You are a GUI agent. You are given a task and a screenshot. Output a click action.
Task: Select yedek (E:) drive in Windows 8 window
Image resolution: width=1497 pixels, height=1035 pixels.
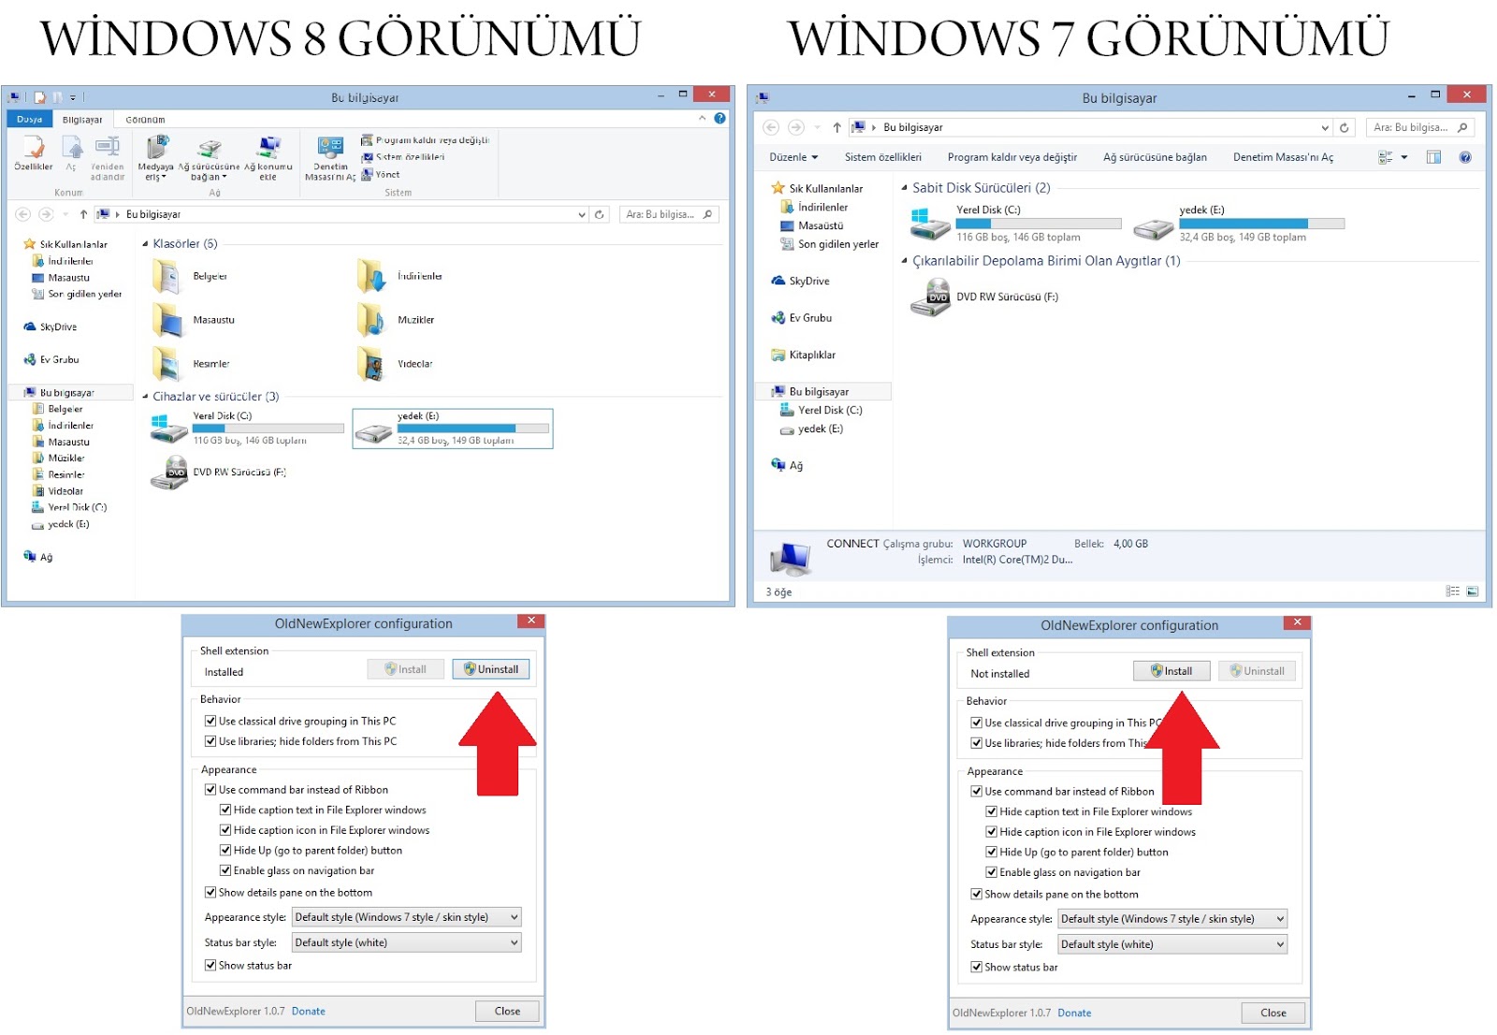[453, 429]
